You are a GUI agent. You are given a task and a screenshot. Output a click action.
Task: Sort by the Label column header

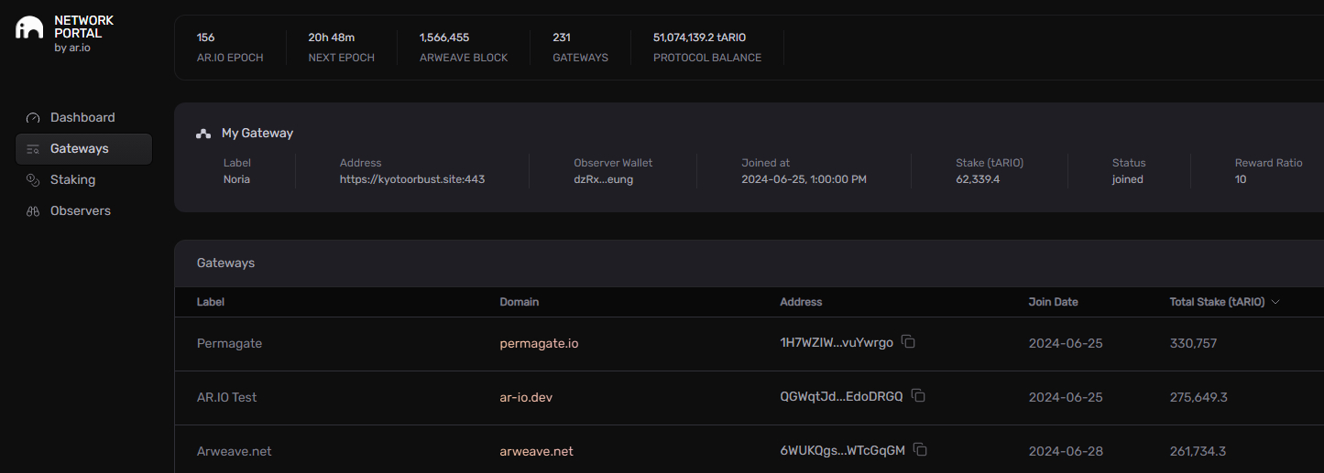[x=211, y=302]
